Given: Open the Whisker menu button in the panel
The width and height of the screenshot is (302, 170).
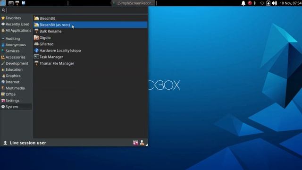Looking at the screenshot, I should tap(3, 3).
